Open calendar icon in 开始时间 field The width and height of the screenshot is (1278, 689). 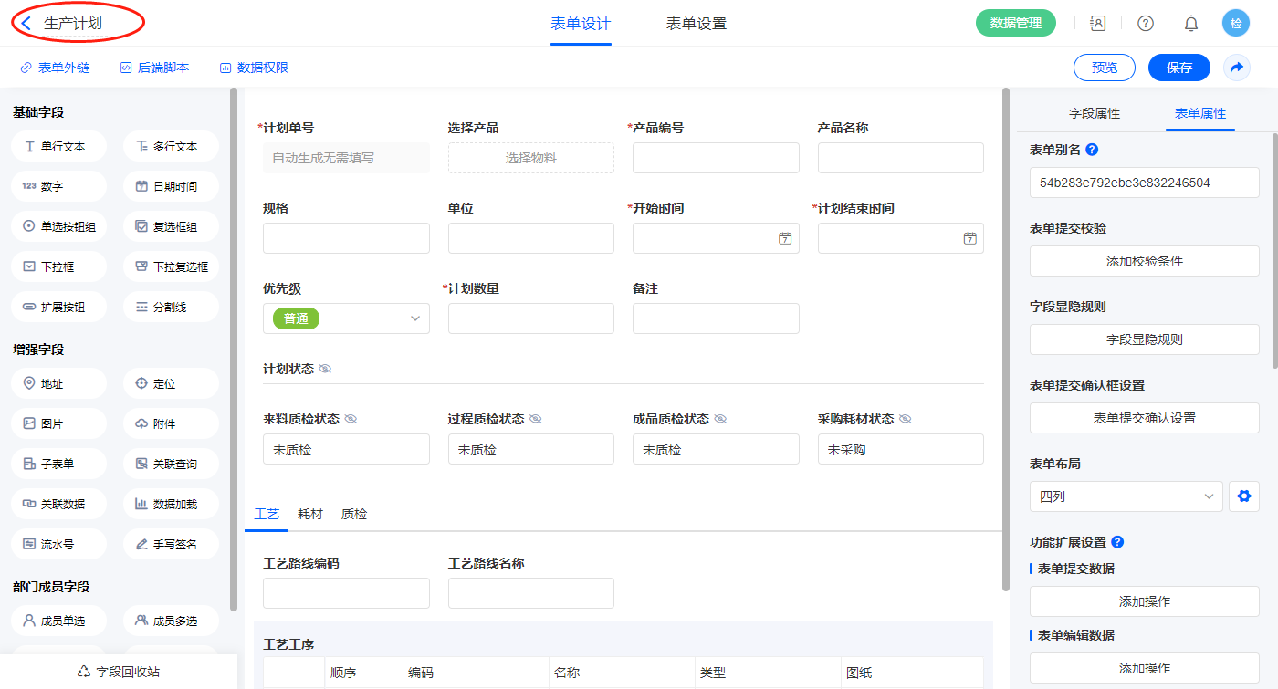(784, 238)
